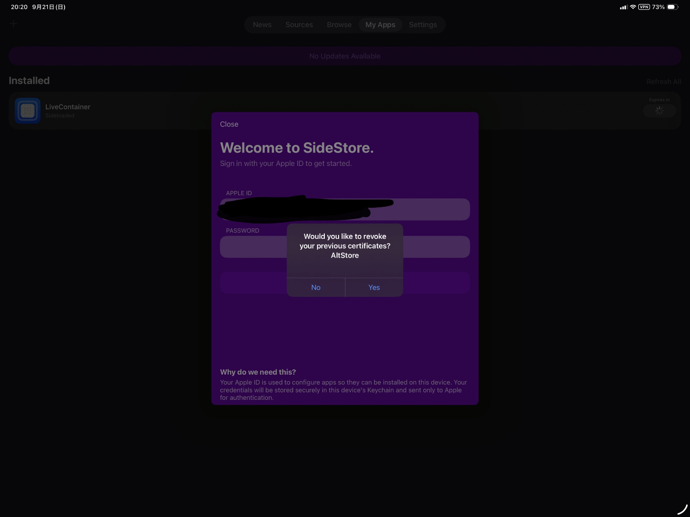690x517 pixels.
Task: Tap the battery status icon
Action: (x=673, y=7)
